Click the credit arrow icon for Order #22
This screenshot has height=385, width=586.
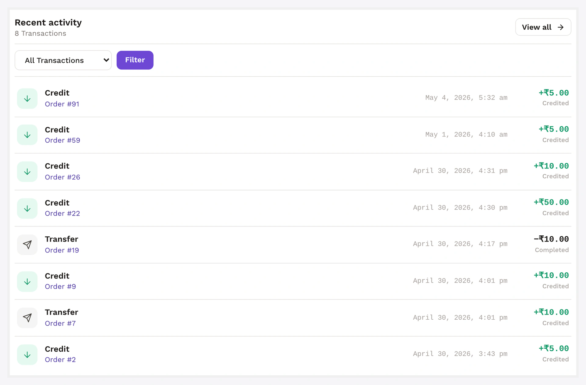click(27, 209)
